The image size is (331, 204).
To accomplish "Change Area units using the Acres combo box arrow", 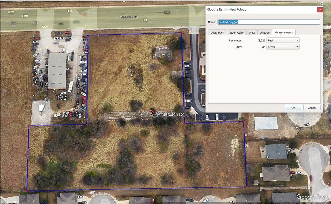I will pos(297,46).
